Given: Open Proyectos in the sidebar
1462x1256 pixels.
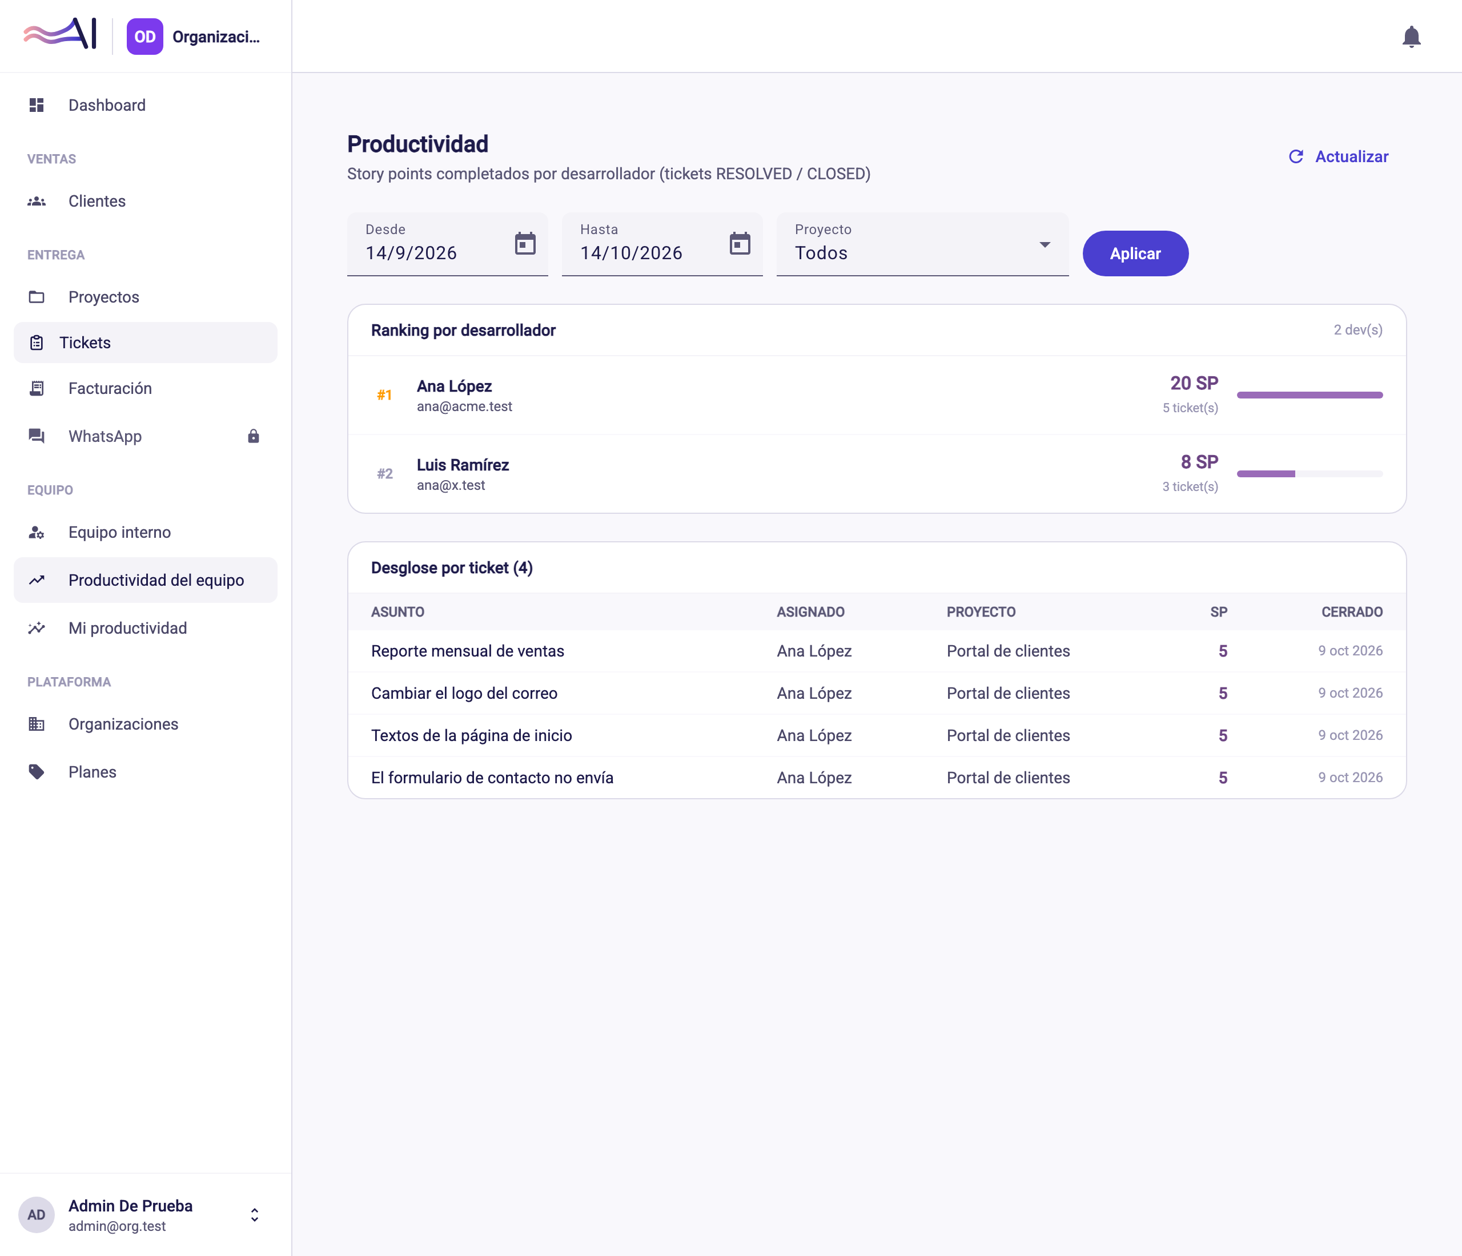Looking at the screenshot, I should coord(146,297).
